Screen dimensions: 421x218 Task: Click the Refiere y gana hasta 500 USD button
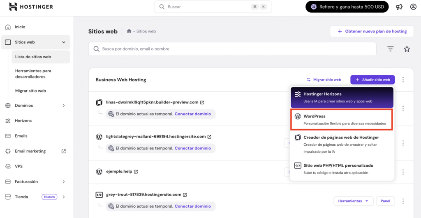(x=347, y=7)
